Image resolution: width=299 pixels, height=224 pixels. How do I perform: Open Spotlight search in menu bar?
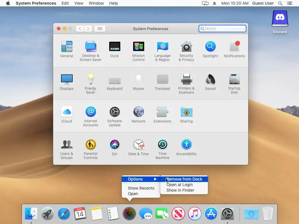(x=280, y=3)
